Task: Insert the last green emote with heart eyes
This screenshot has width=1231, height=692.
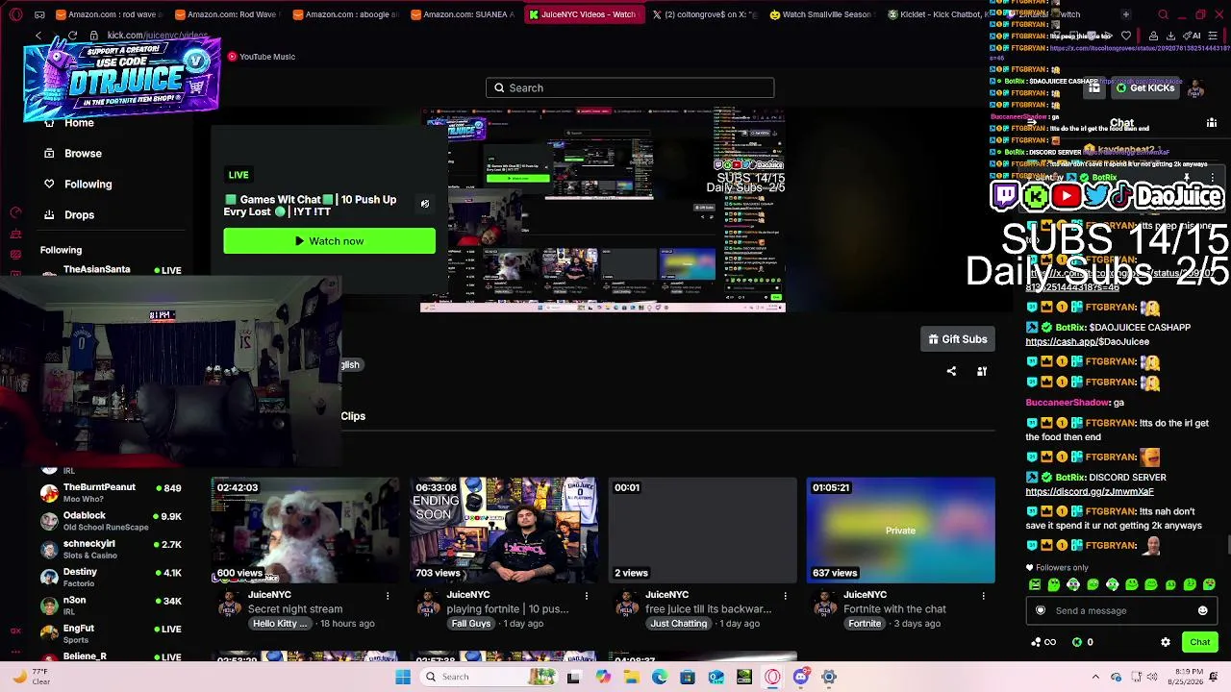Action: tap(1209, 584)
